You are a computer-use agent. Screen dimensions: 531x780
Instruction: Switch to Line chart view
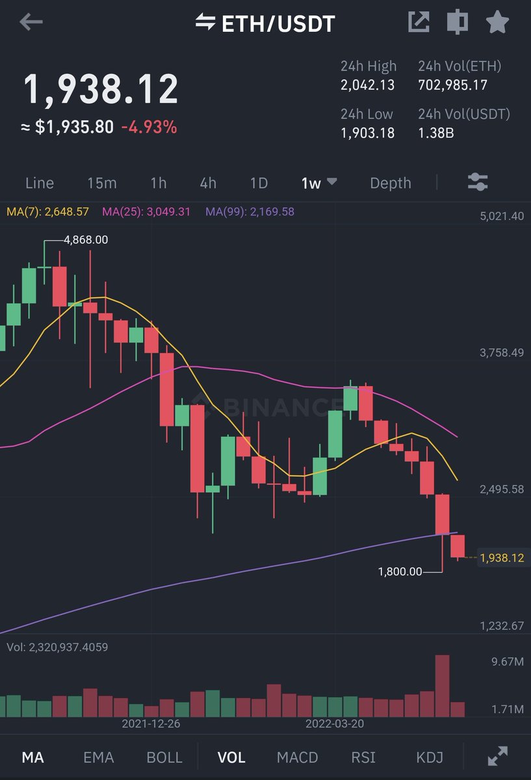(x=40, y=183)
